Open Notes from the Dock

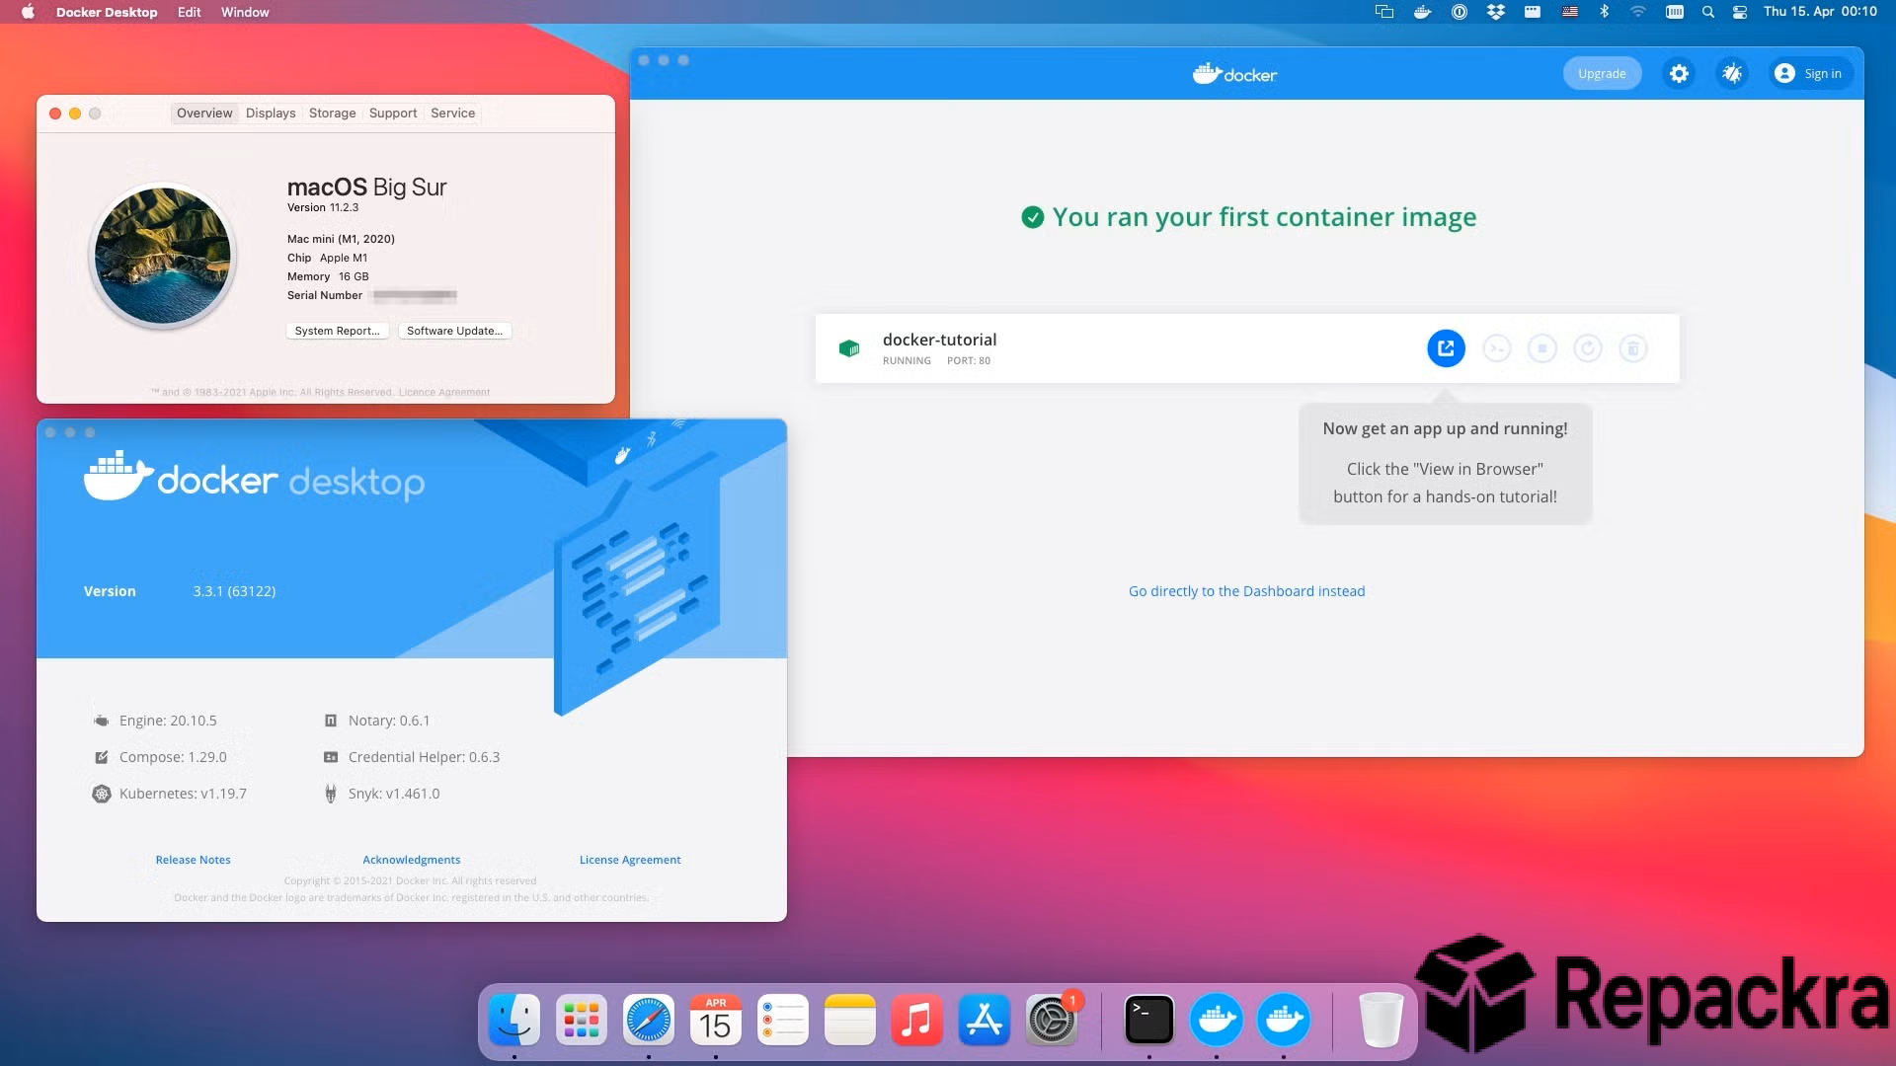tap(850, 1020)
